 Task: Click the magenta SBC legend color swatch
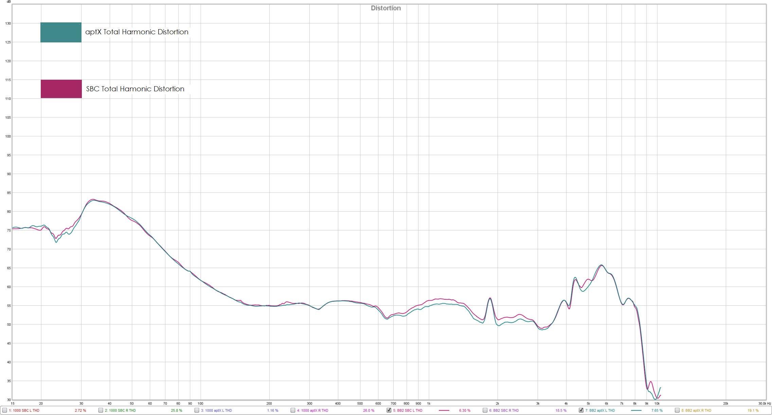pos(61,89)
